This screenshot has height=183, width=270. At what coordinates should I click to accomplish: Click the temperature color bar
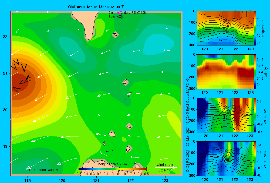255,28
